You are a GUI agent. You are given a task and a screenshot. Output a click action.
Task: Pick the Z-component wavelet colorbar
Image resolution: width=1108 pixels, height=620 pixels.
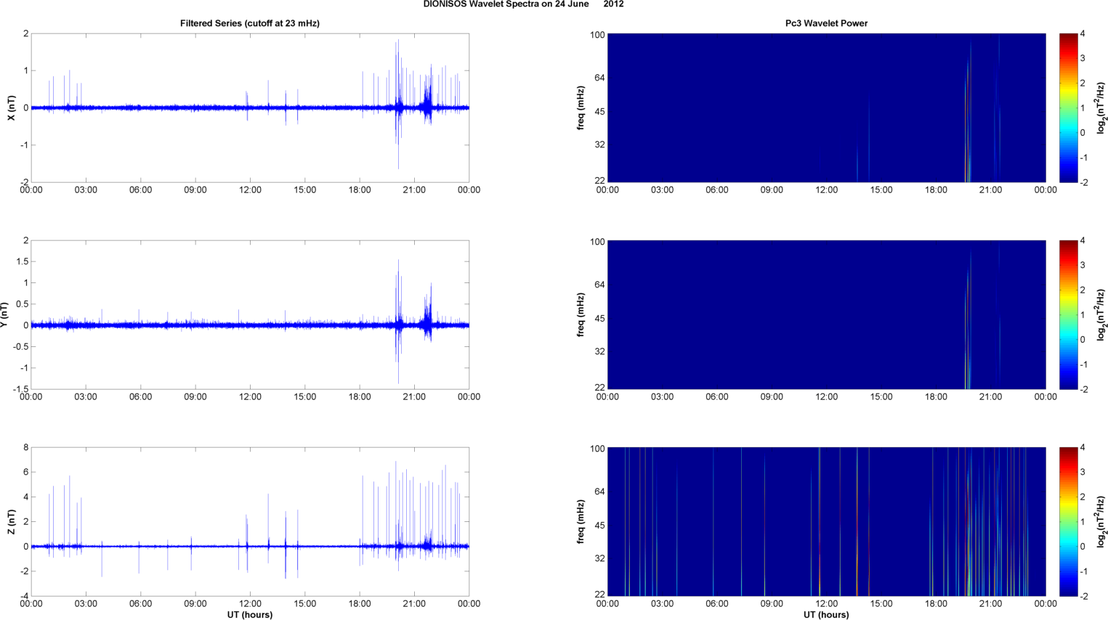1068,522
